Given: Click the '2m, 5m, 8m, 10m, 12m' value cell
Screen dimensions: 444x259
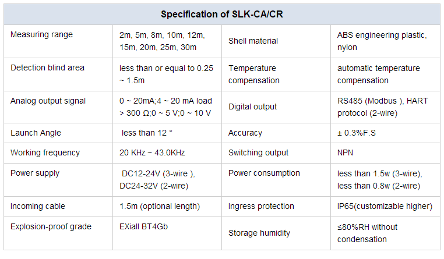Looking at the screenshot, I should 167,41.
